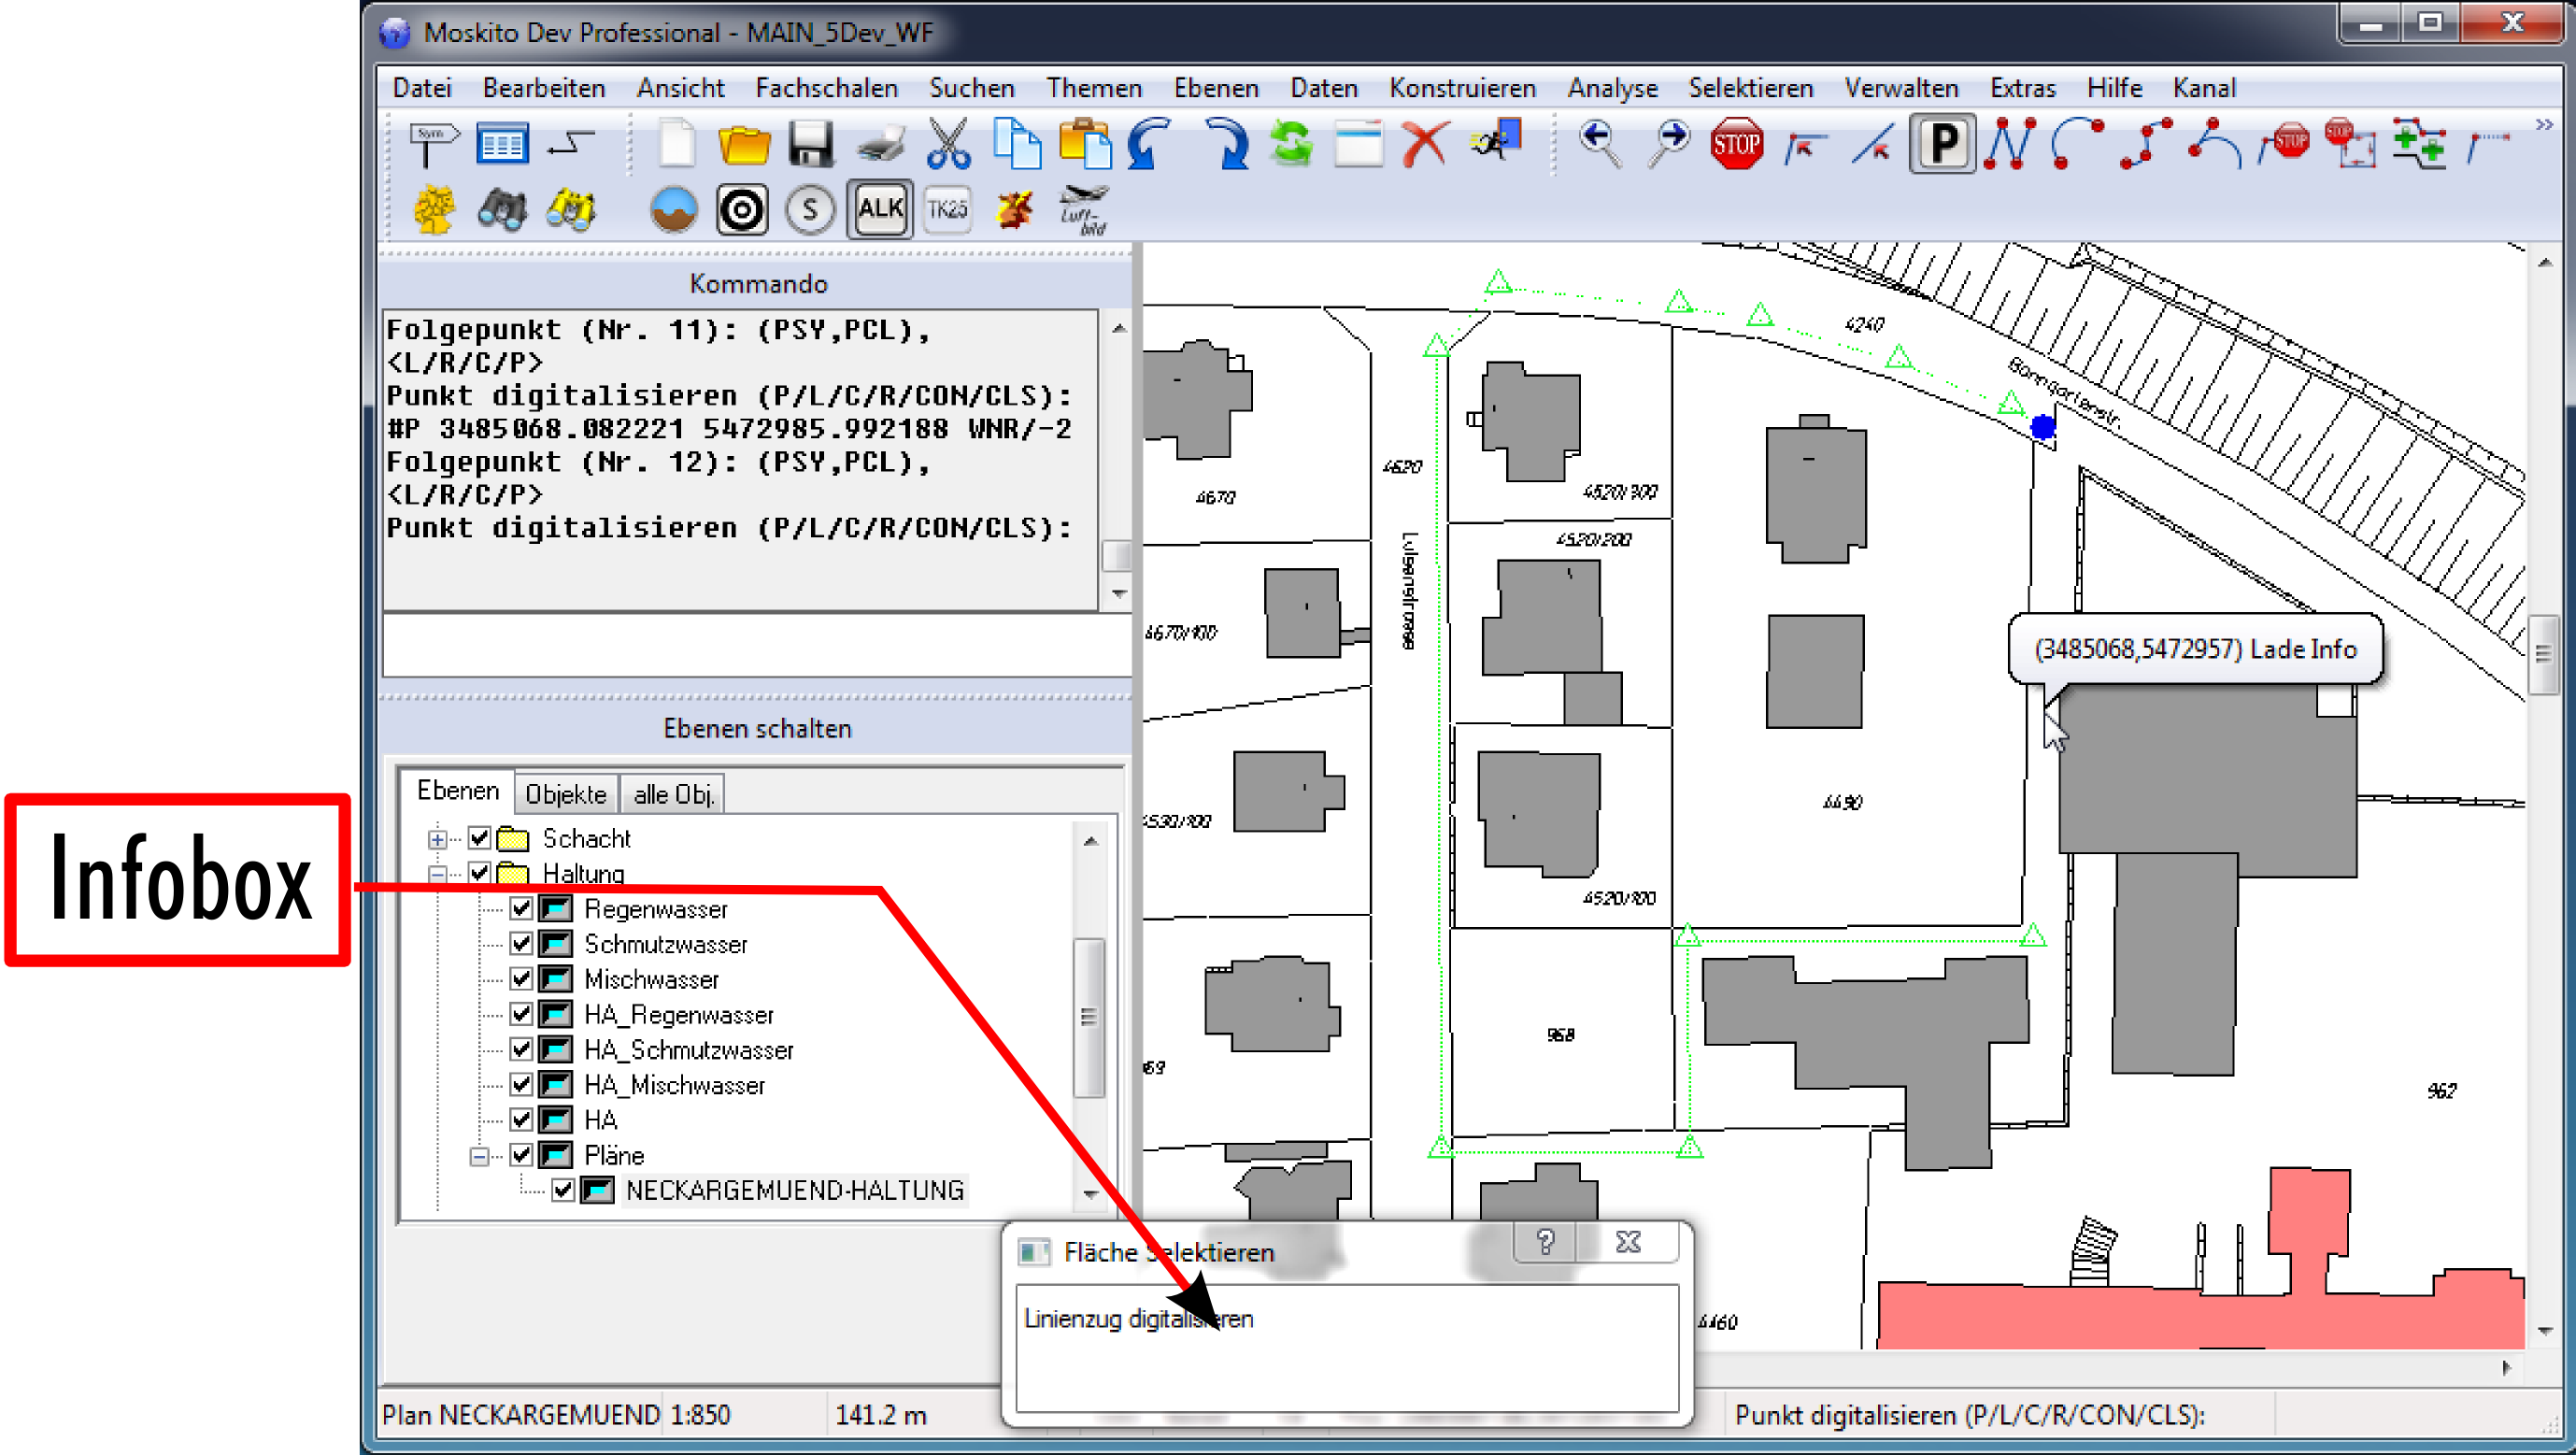
Task: Click the floppy disk save icon
Action: pyautogui.click(x=810, y=145)
